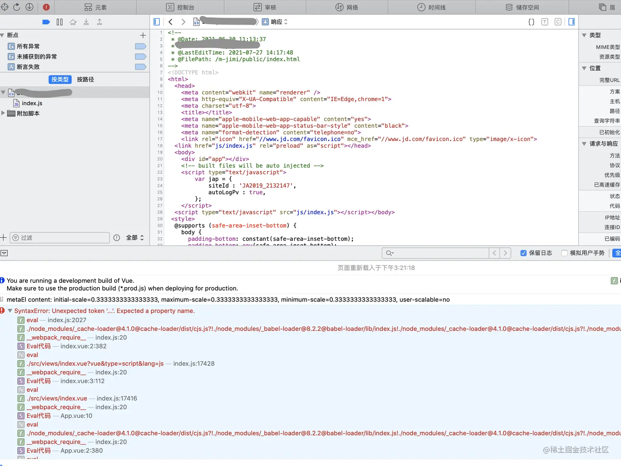Screen dimensions: 621x466
Task: Switch to the 储存空间 tab
Action: [522, 7]
